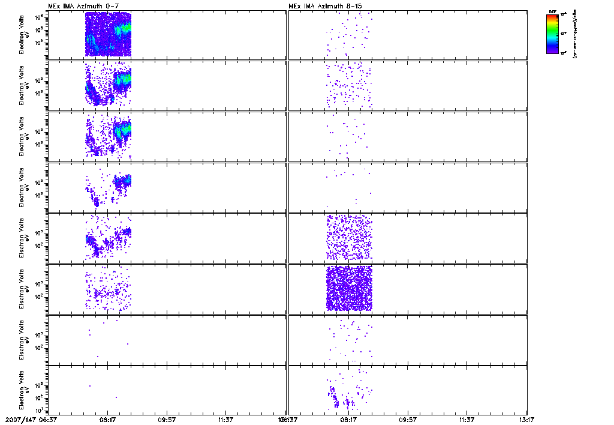Viewport: 614px width, 425px height.
Task: Click the densest noise block in Azimuth 8-15 column
Action: 349,289
